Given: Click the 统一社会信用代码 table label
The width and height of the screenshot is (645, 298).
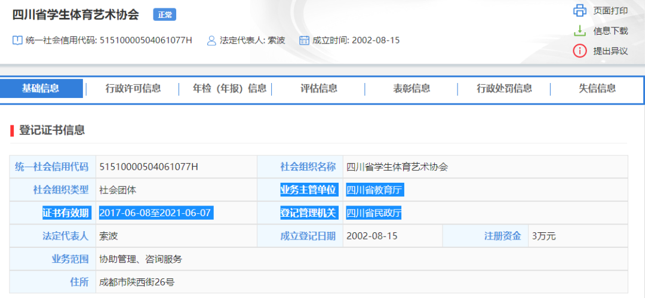Looking at the screenshot, I should [x=51, y=167].
